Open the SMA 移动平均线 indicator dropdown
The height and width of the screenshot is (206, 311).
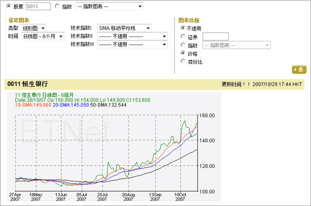pyautogui.click(x=124, y=28)
